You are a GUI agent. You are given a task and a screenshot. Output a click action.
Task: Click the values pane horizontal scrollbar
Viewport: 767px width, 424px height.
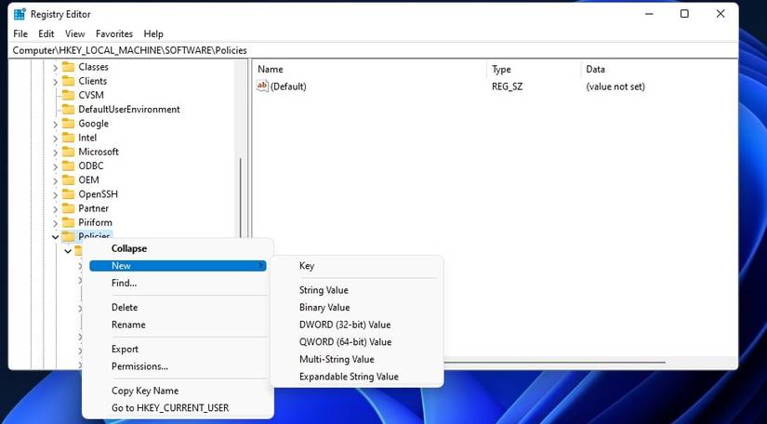pos(555,363)
